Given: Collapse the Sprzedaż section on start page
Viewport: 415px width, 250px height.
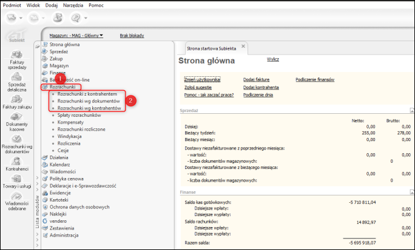Looking at the screenshot, I should (411, 110).
